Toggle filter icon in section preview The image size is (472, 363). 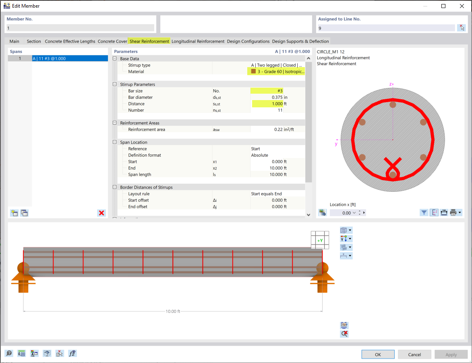(x=424, y=212)
